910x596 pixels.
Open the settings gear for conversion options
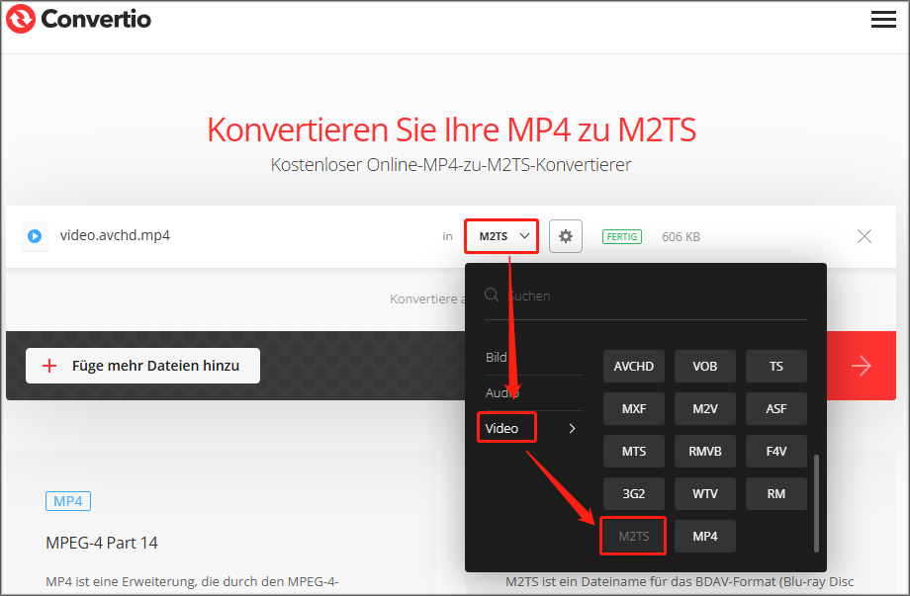pos(565,236)
